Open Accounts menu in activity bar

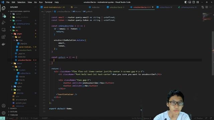pos(4,106)
